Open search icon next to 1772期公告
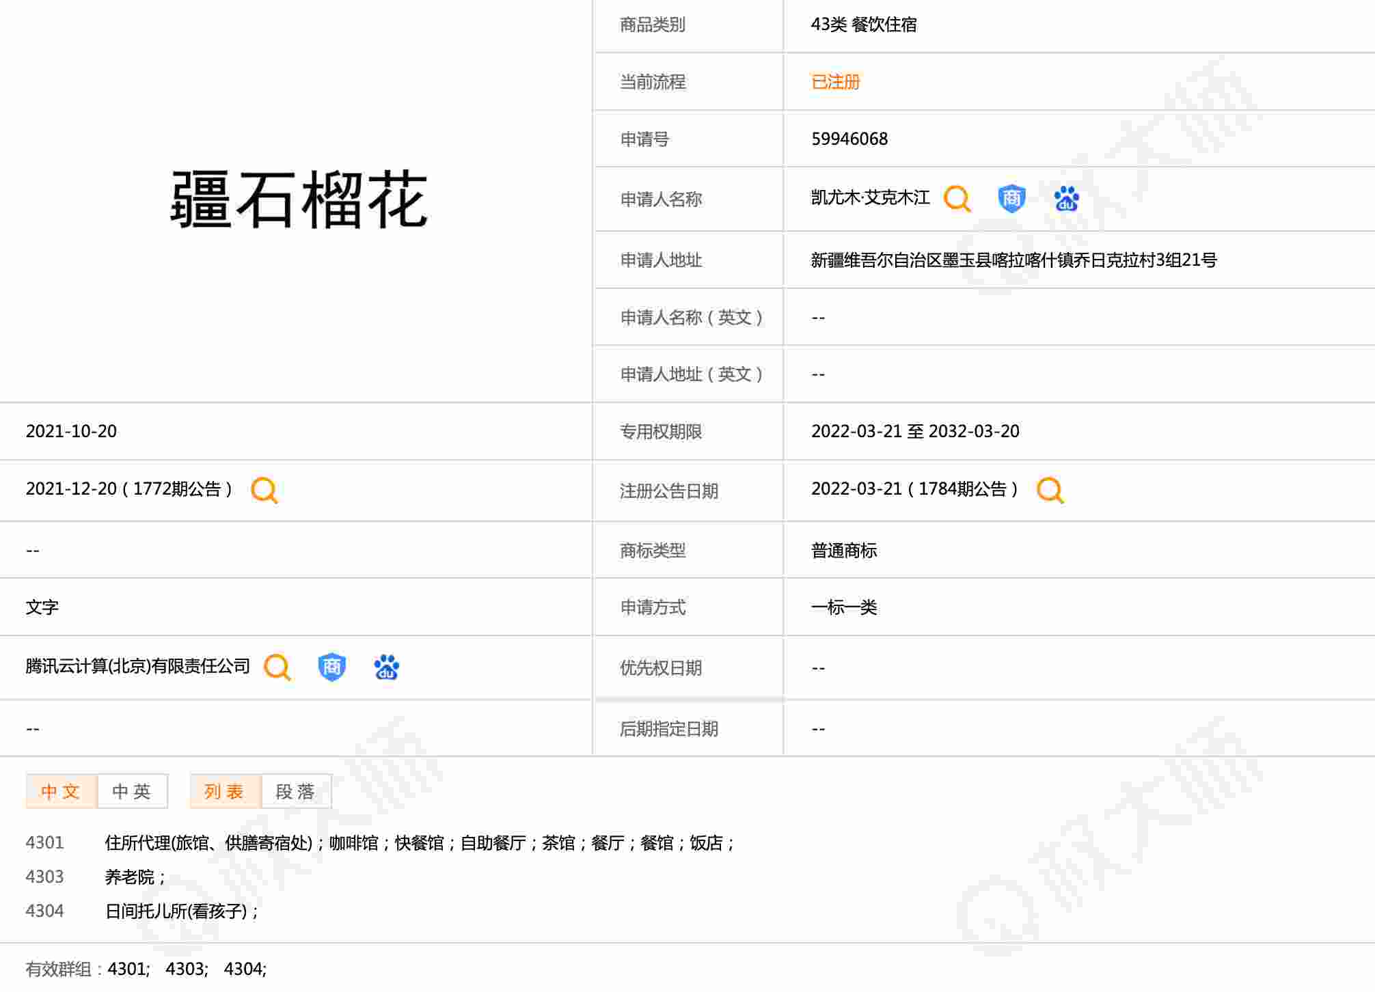 264,490
